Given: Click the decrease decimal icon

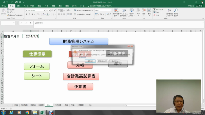Looking at the screenshot, I should point(111,14).
